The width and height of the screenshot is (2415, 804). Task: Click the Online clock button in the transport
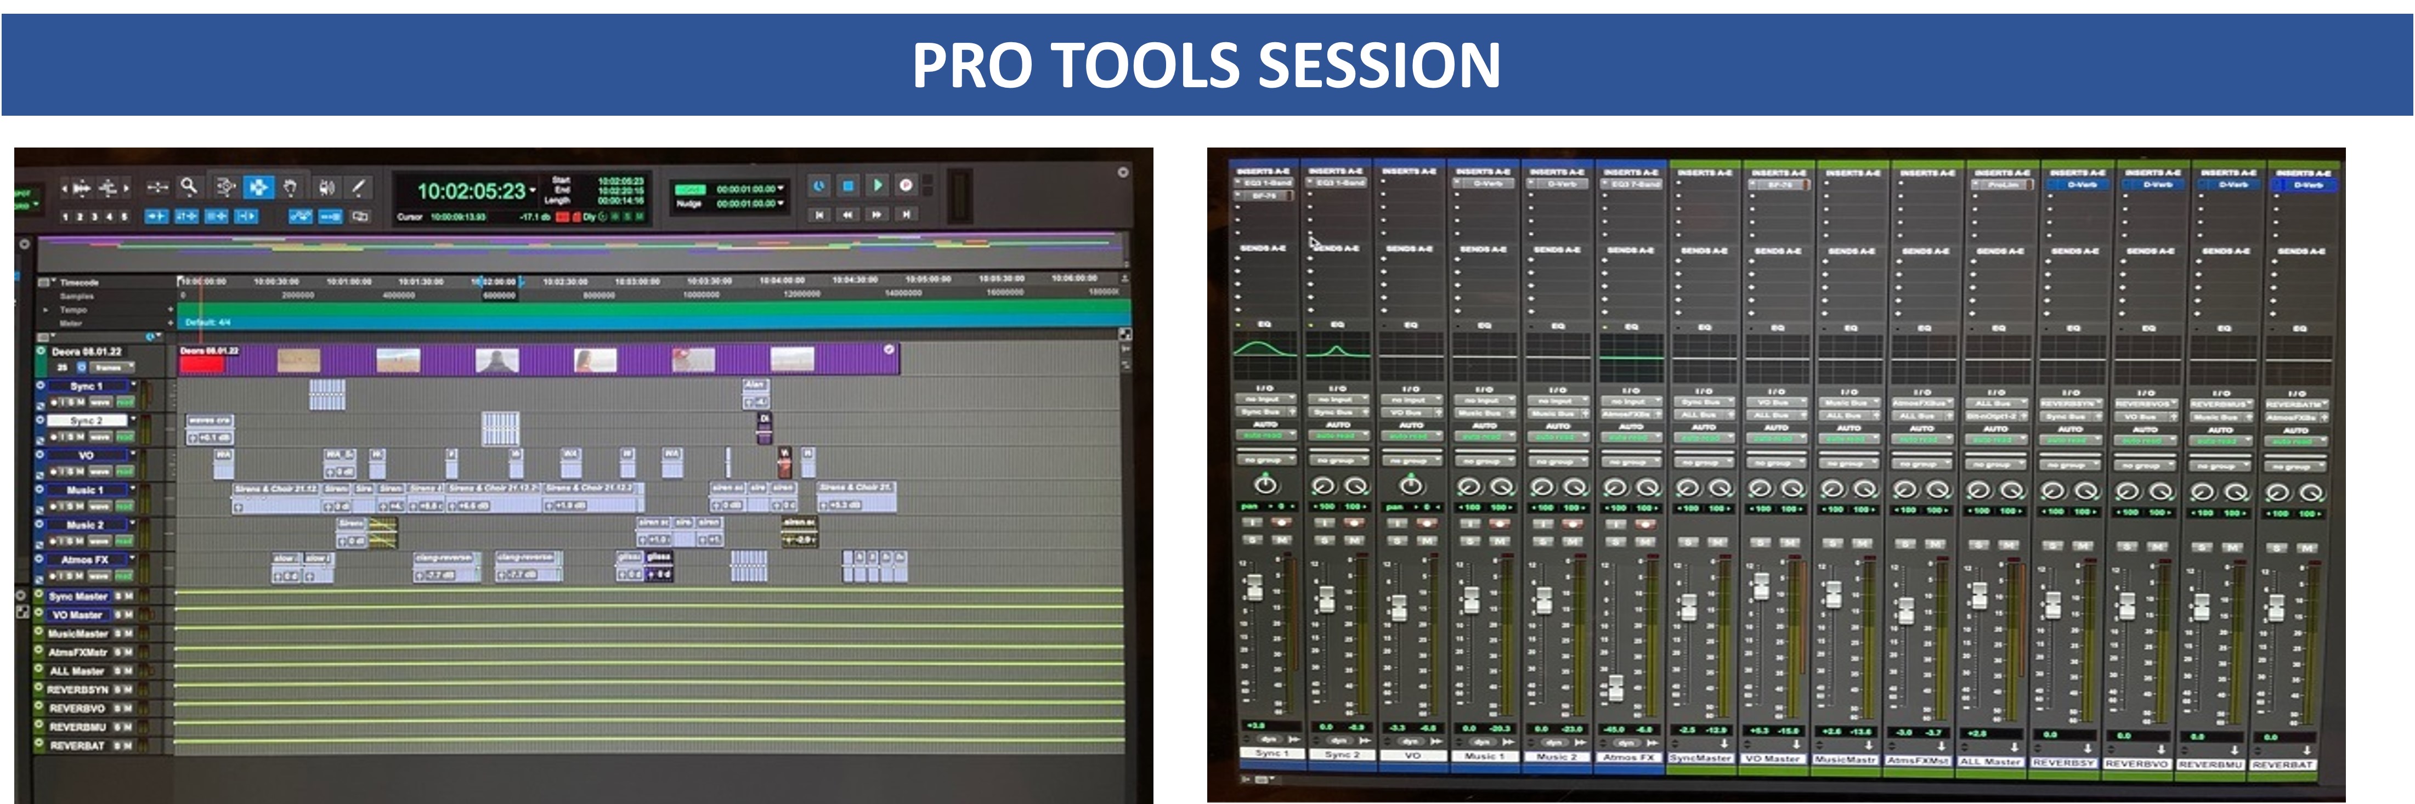pyautogui.click(x=818, y=185)
